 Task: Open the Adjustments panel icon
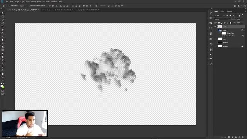[x=211, y=64]
